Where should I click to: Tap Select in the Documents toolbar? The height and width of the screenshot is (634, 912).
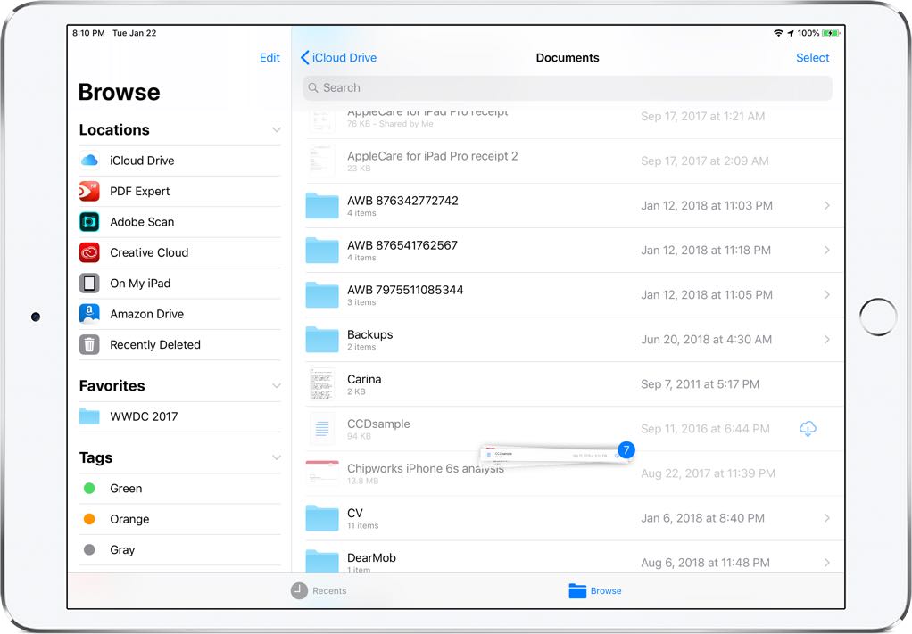[812, 57]
